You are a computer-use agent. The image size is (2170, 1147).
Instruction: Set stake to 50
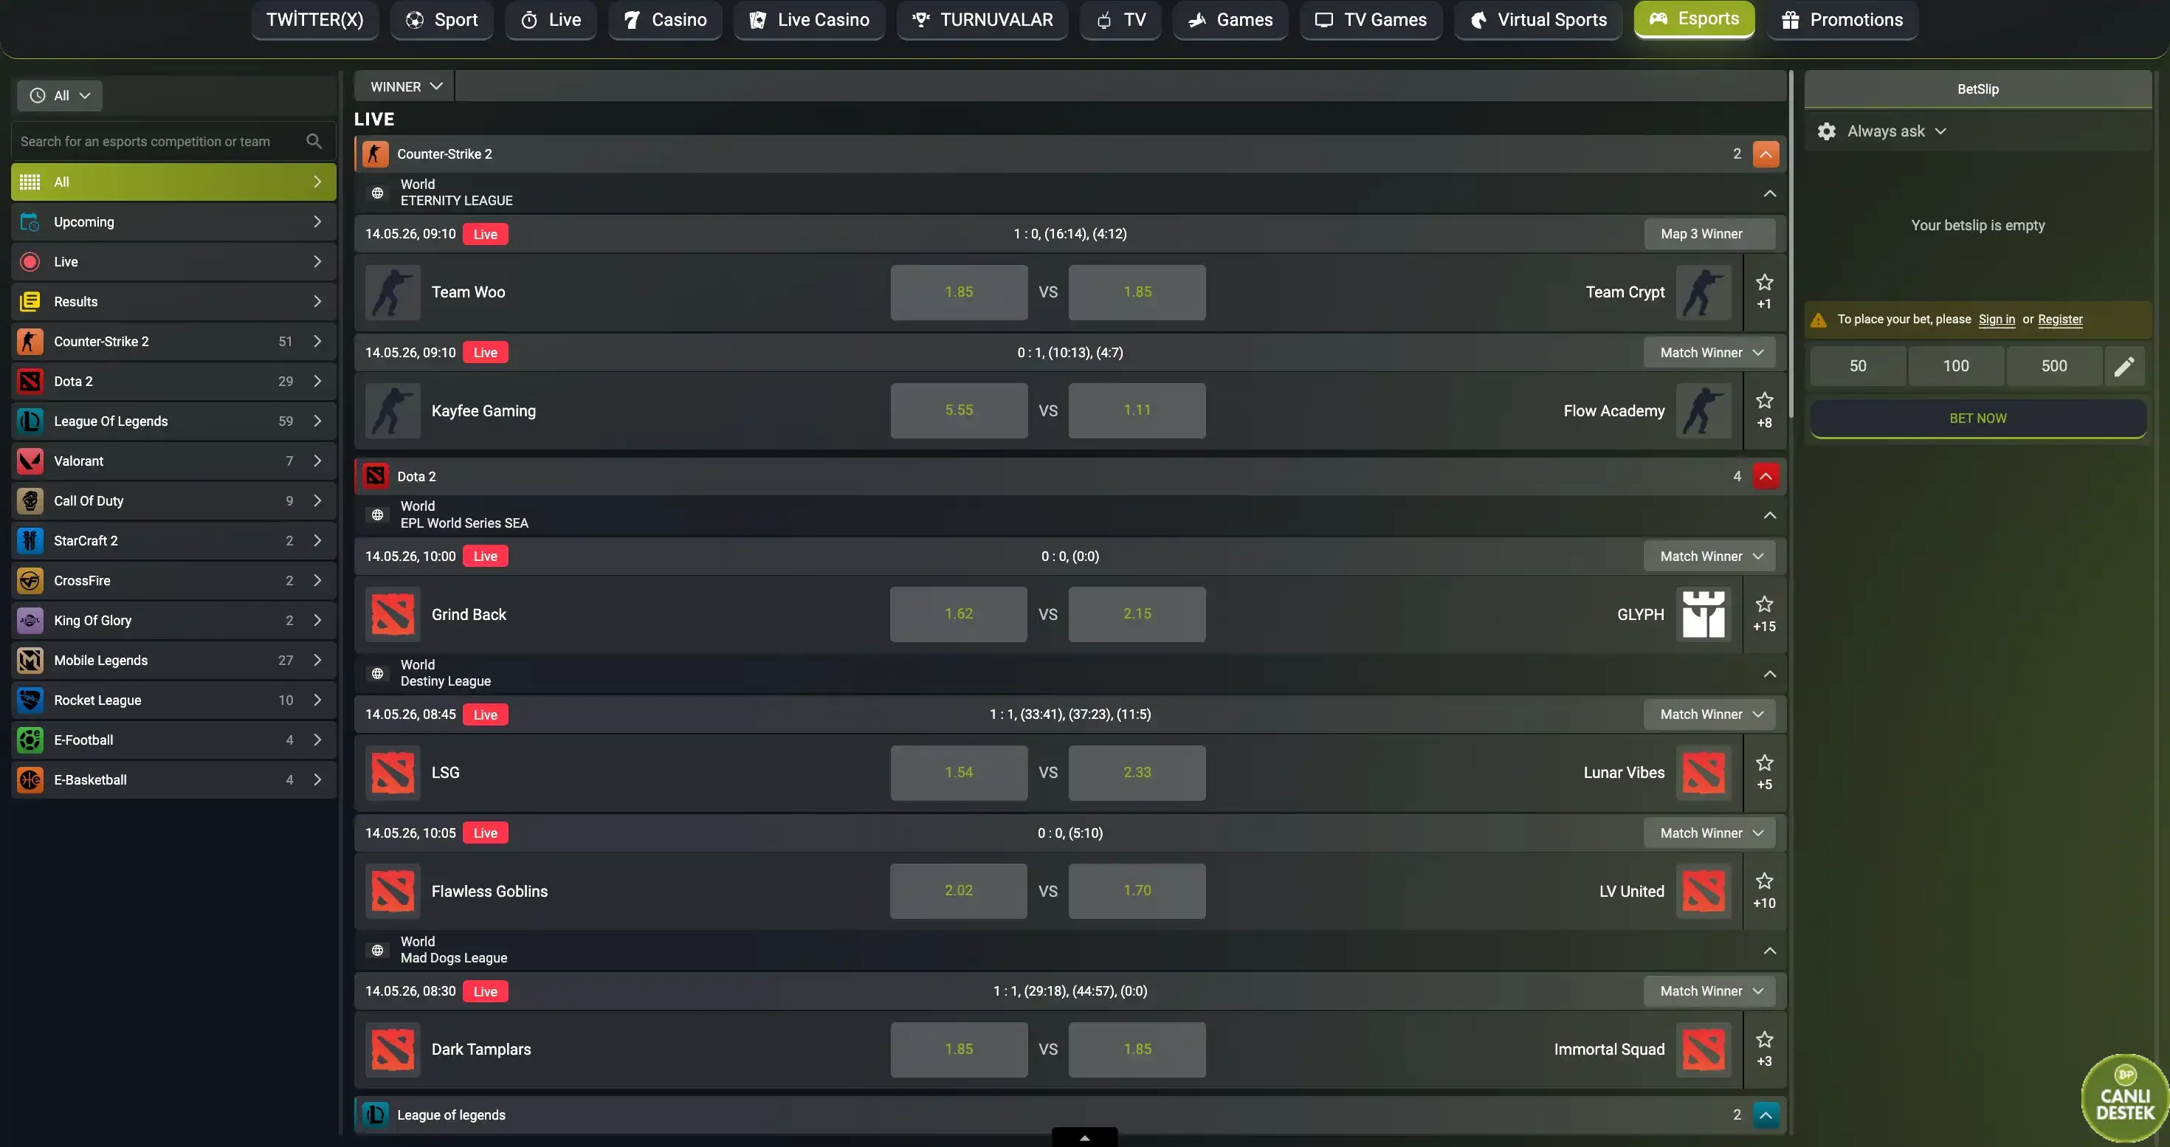pos(1858,366)
